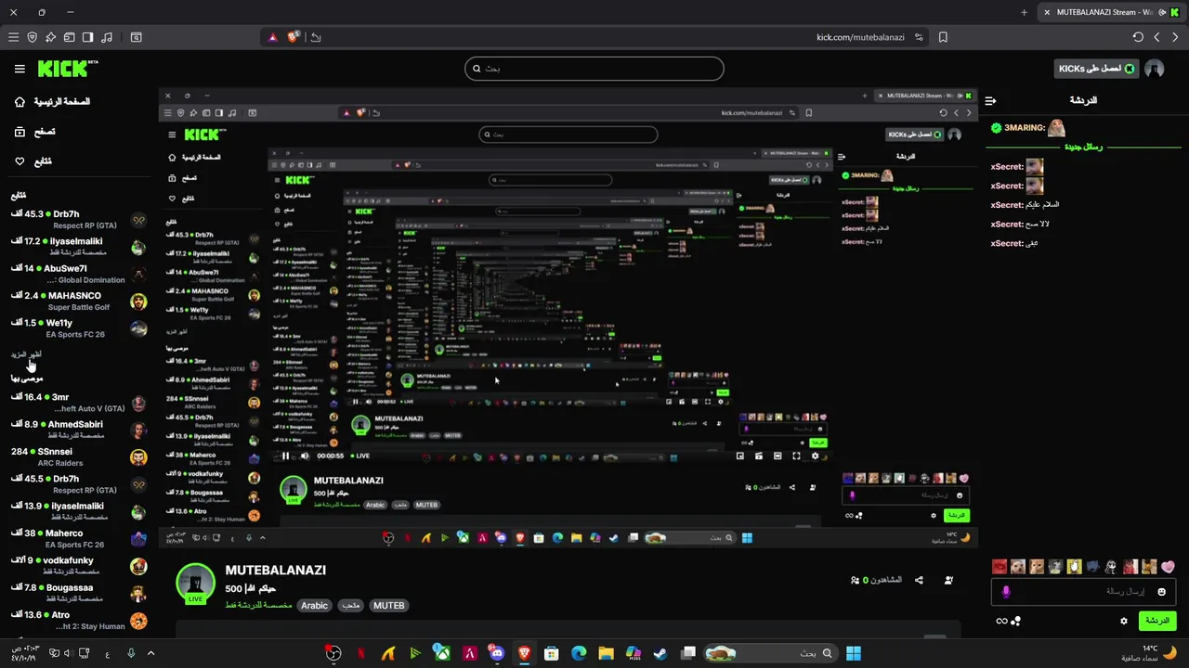Image resolution: width=1189 pixels, height=668 pixels.
Task: Click the Brave VPN shield icon
Action: pyautogui.click(x=32, y=37)
